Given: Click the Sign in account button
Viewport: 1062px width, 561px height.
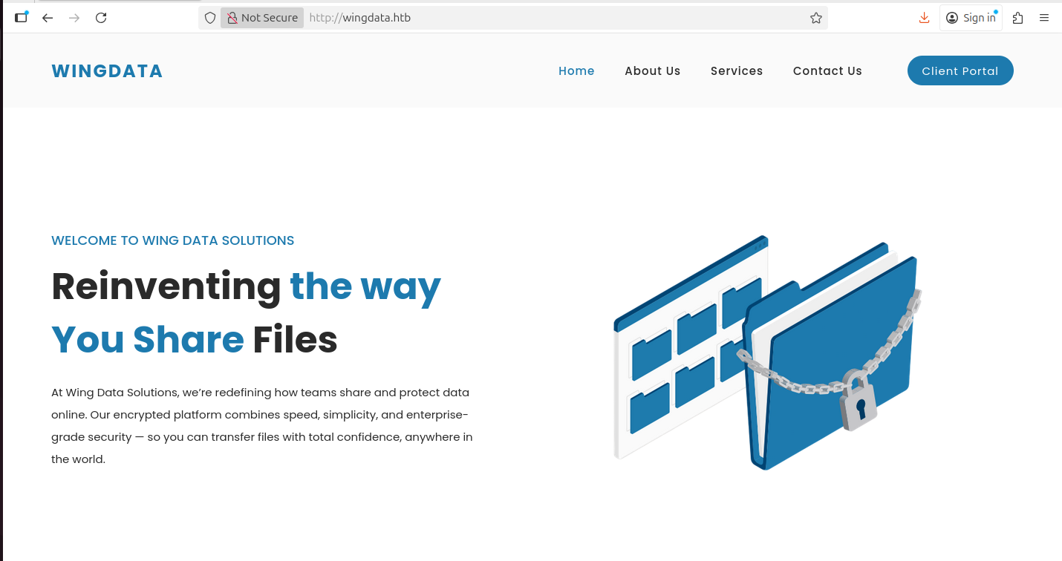Looking at the screenshot, I should point(971,18).
